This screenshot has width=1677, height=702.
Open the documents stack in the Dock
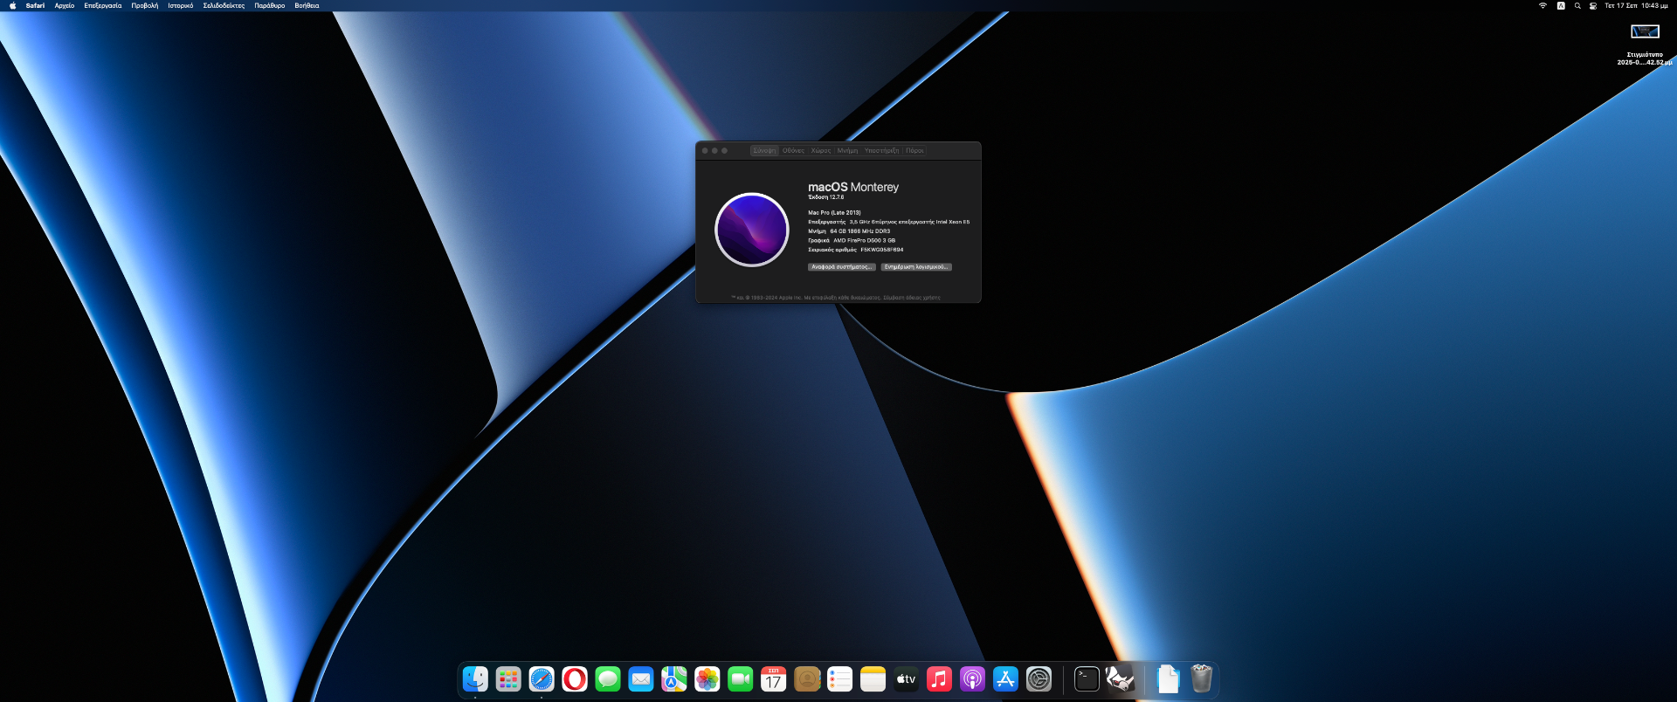1168,679
